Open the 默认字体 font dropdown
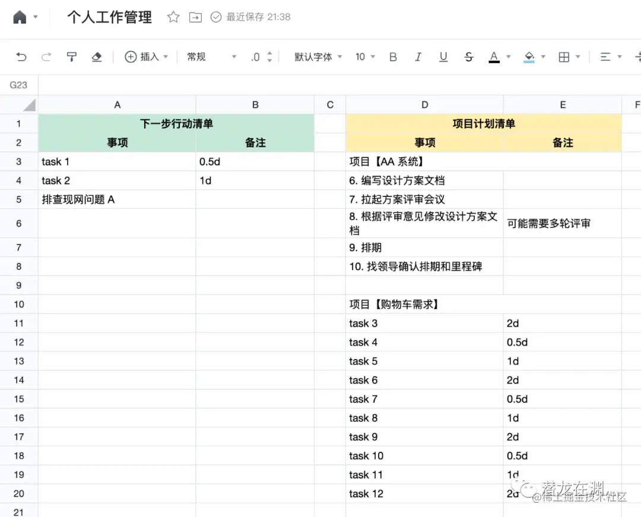Image resolution: width=641 pixels, height=517 pixels. 318,57
